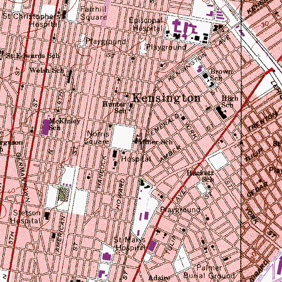Select the McKinley Sch label
The image size is (282, 282).
pyautogui.click(x=64, y=124)
